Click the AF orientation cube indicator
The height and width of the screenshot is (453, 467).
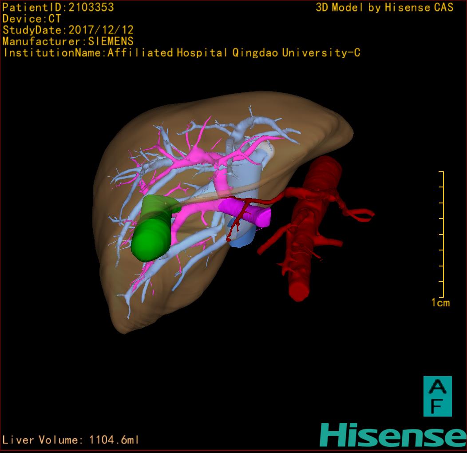coord(438,396)
